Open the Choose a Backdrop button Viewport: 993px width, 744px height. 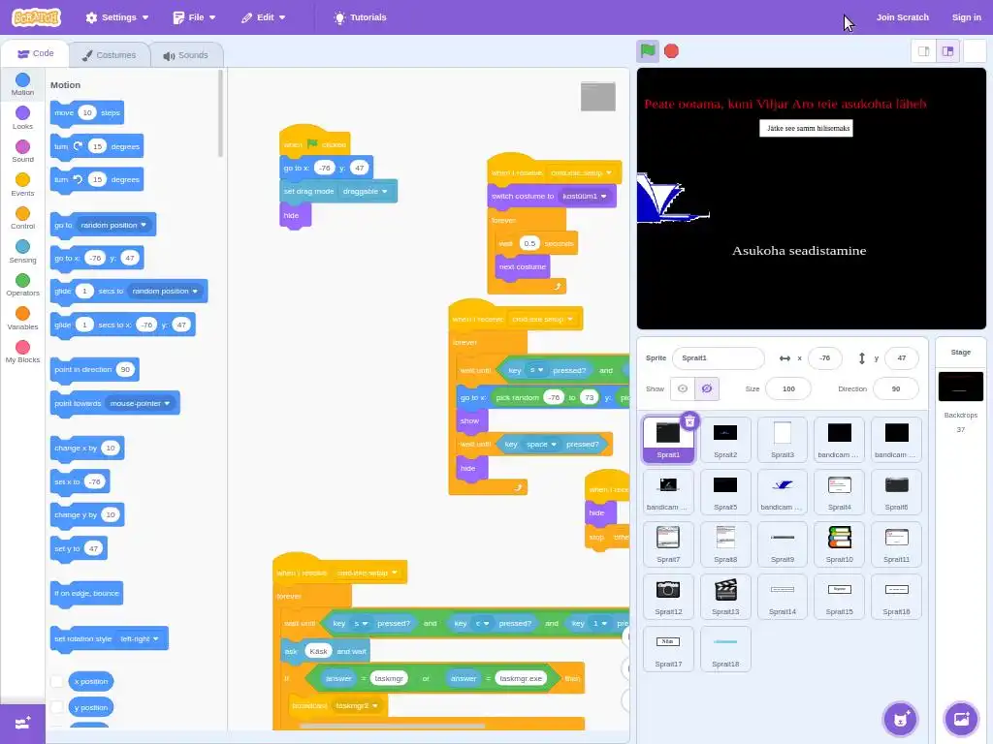pos(961,719)
